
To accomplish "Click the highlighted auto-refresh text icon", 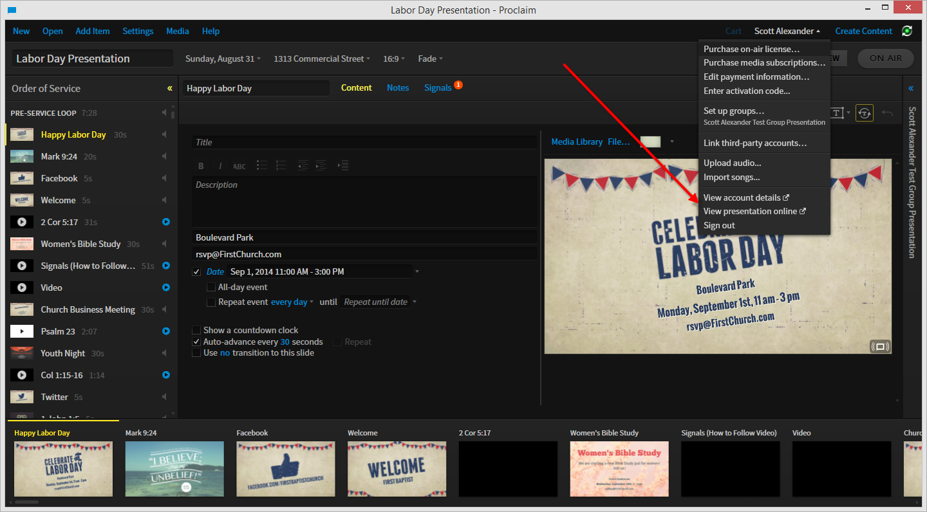I will click(x=865, y=113).
